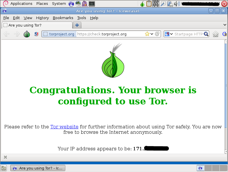
Task: Expand the list all tabs arrow
Action: [225, 25]
